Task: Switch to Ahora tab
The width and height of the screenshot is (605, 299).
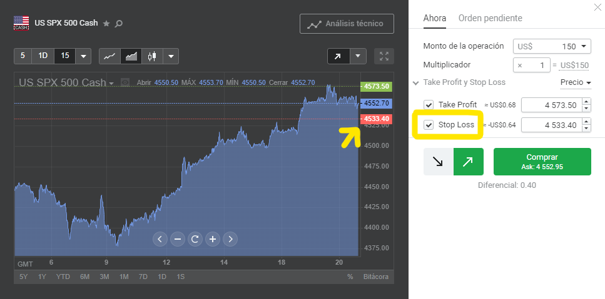Action: 434,18
